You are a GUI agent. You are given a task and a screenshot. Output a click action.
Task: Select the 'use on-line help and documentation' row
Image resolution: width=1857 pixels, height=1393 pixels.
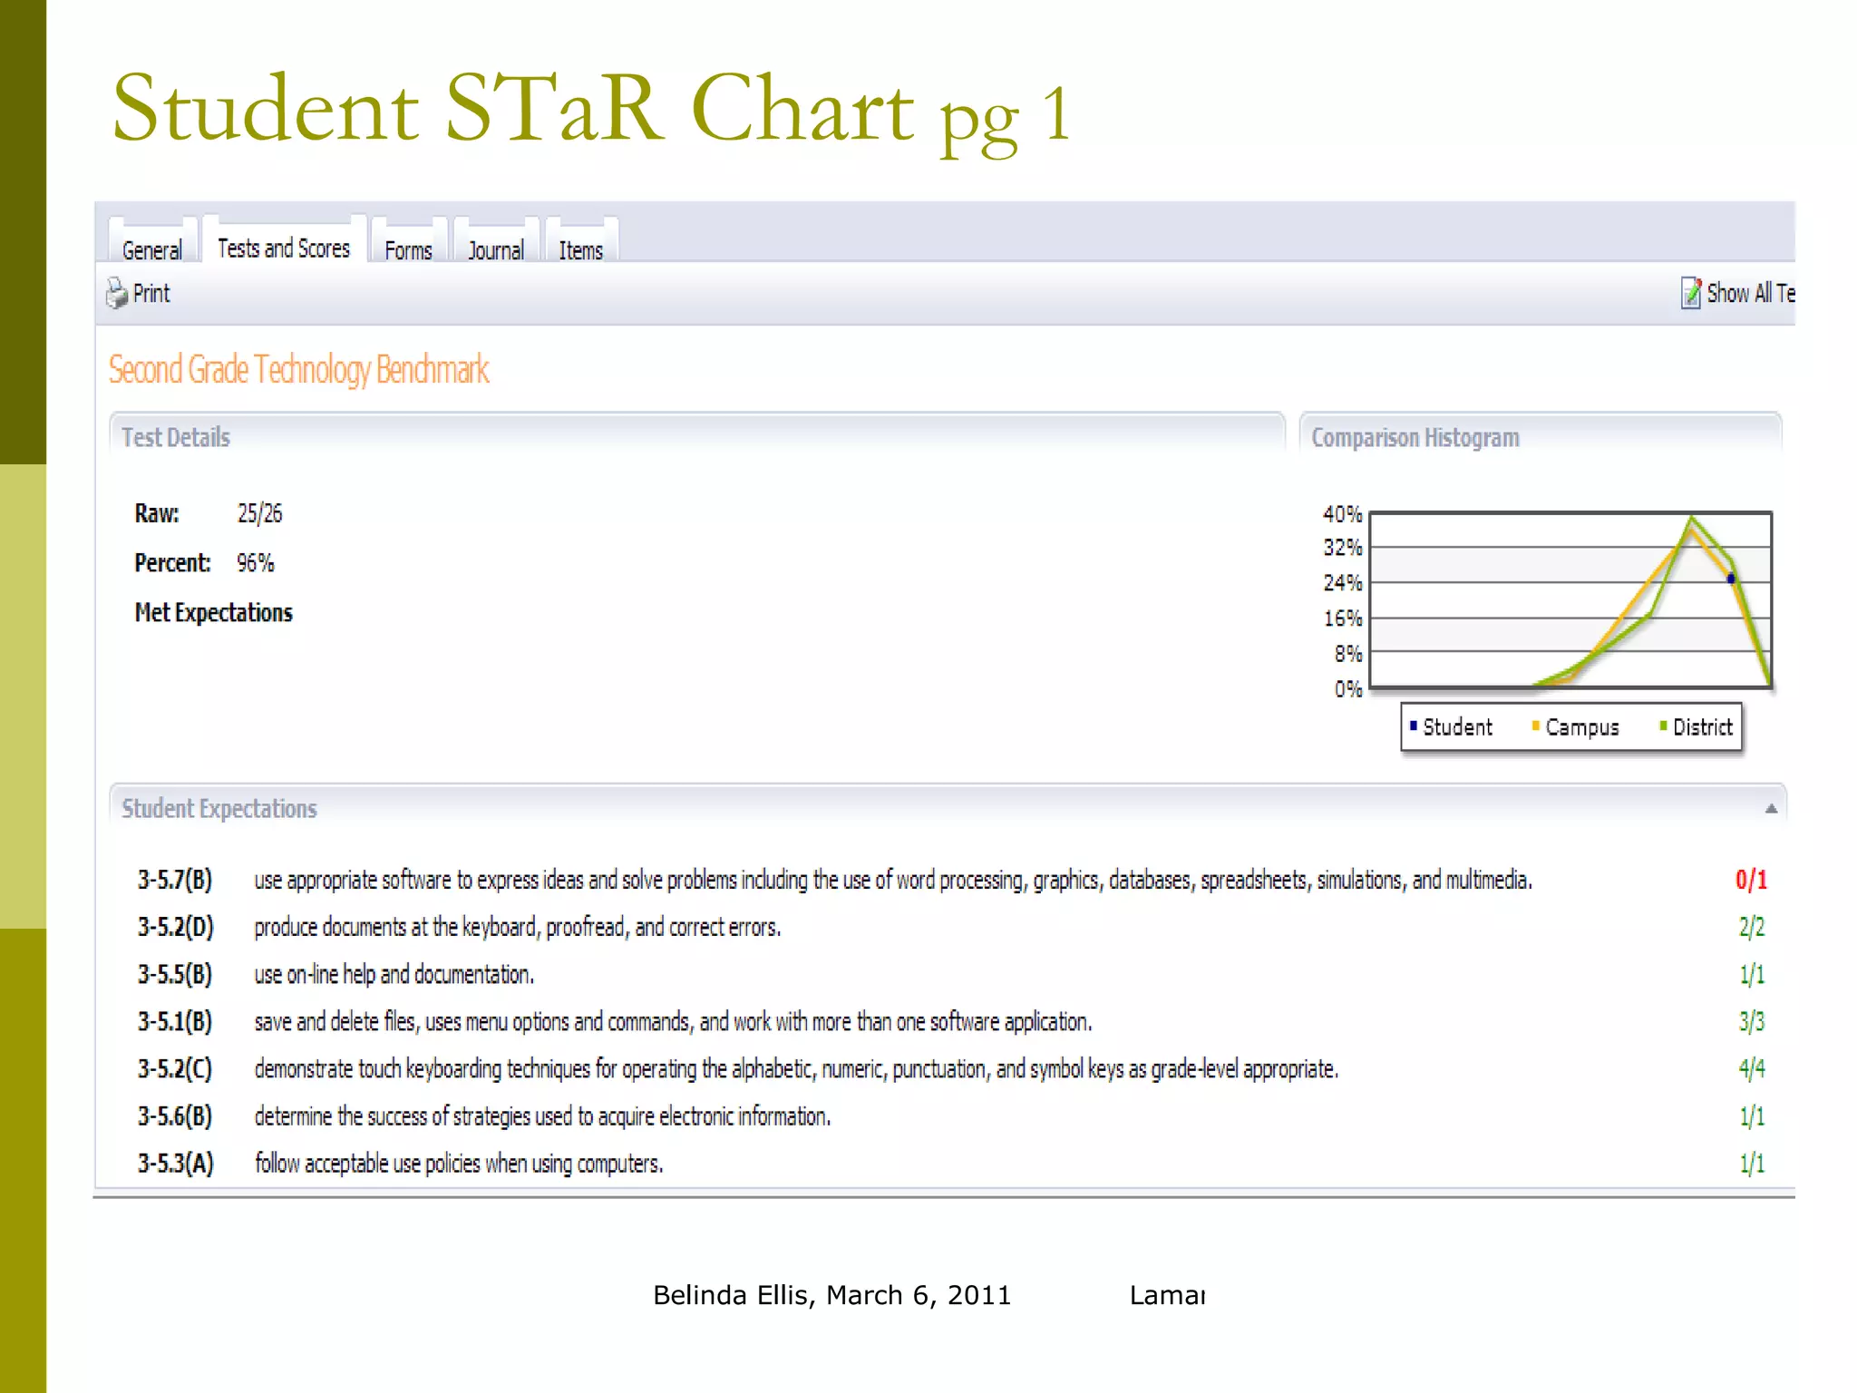[x=952, y=974]
